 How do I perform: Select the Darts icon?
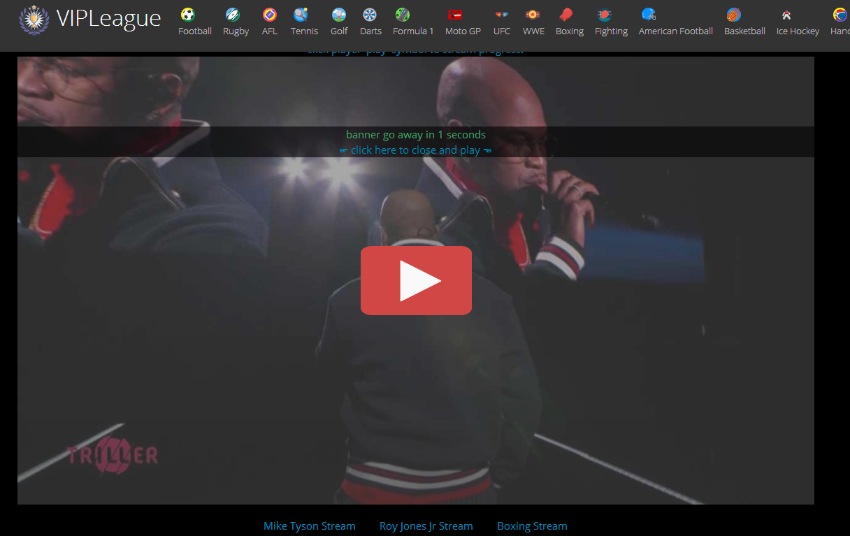[370, 15]
